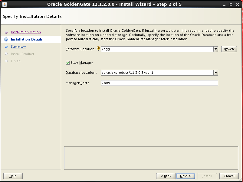This screenshot has width=243, height=182.
Task: Jump to the Summary step link
Action: coord(18,47)
